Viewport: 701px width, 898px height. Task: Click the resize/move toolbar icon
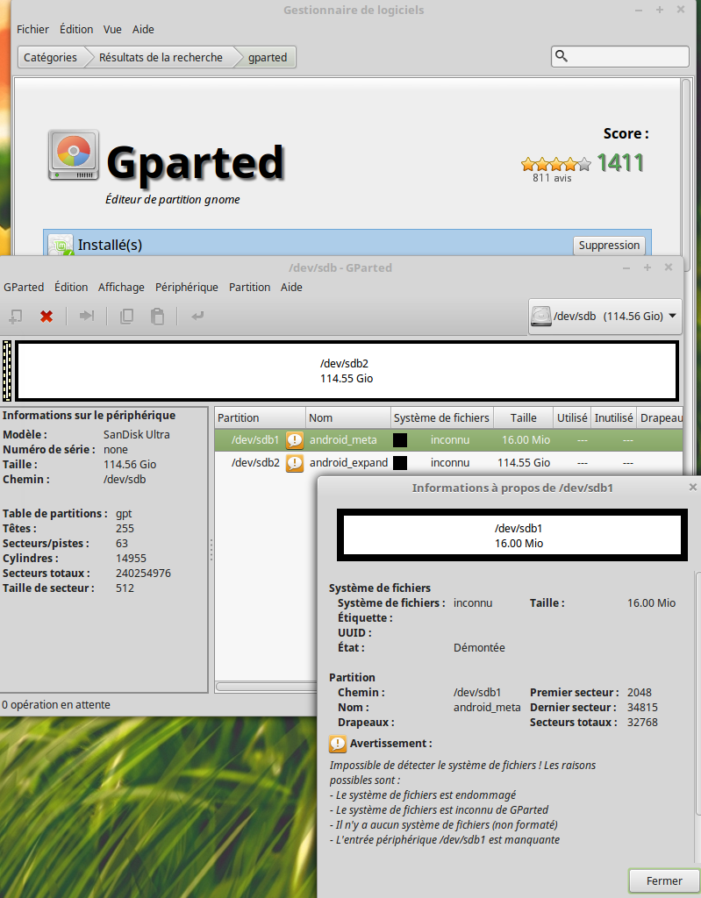[x=87, y=316]
